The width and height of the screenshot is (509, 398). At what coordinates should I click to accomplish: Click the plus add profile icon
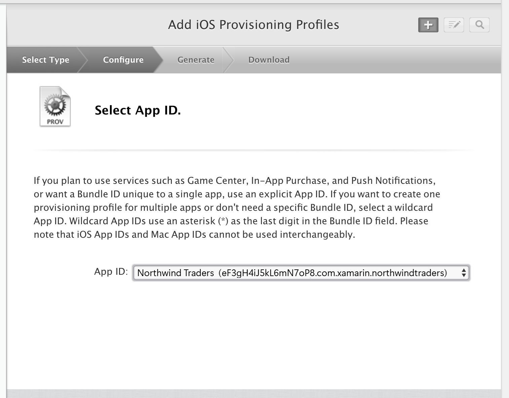428,25
